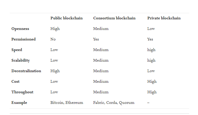Select the Openness row label

(x=20, y=29)
